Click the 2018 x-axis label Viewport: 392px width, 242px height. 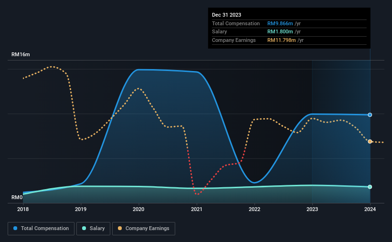tap(23, 209)
